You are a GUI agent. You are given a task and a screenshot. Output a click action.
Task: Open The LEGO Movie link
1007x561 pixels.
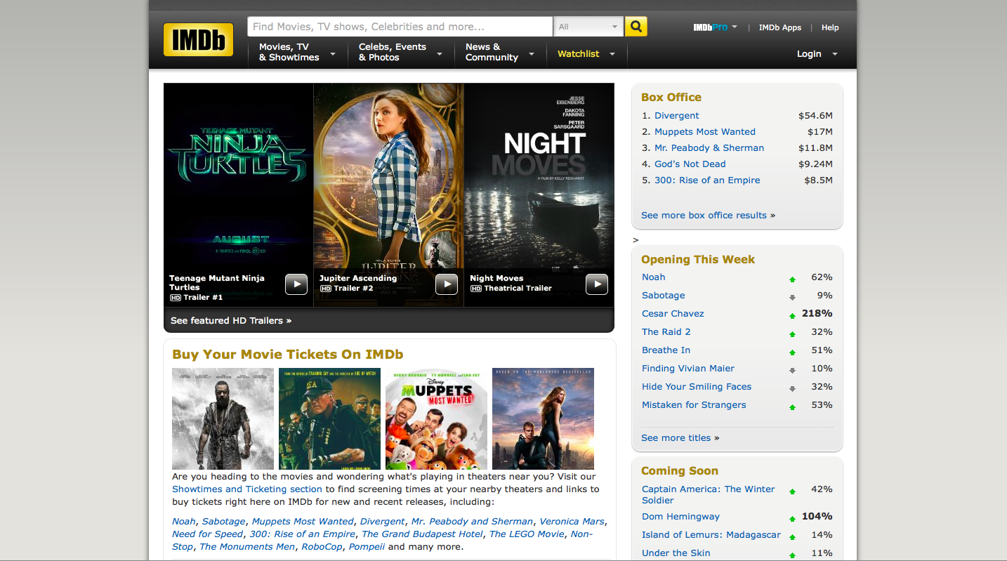tap(527, 534)
